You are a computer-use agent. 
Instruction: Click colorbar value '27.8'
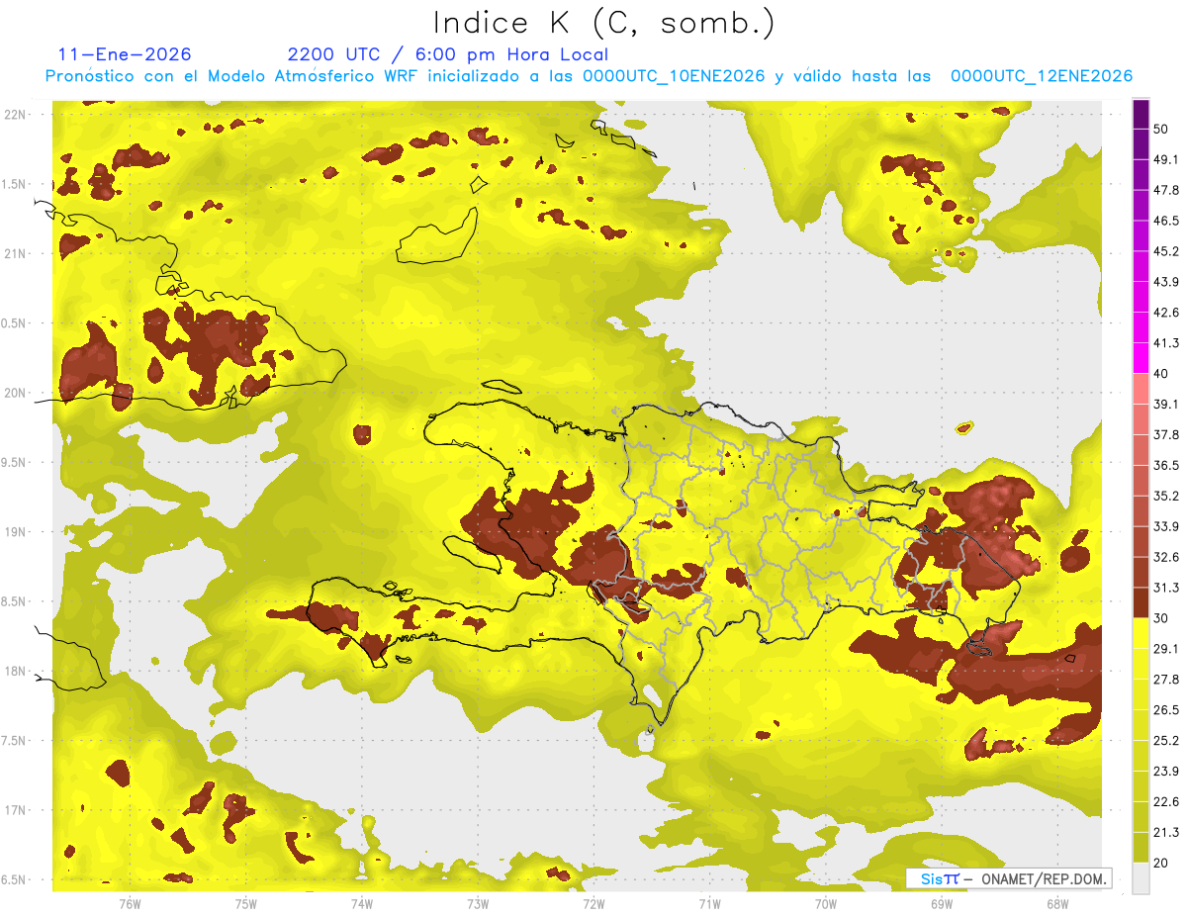click(1166, 680)
